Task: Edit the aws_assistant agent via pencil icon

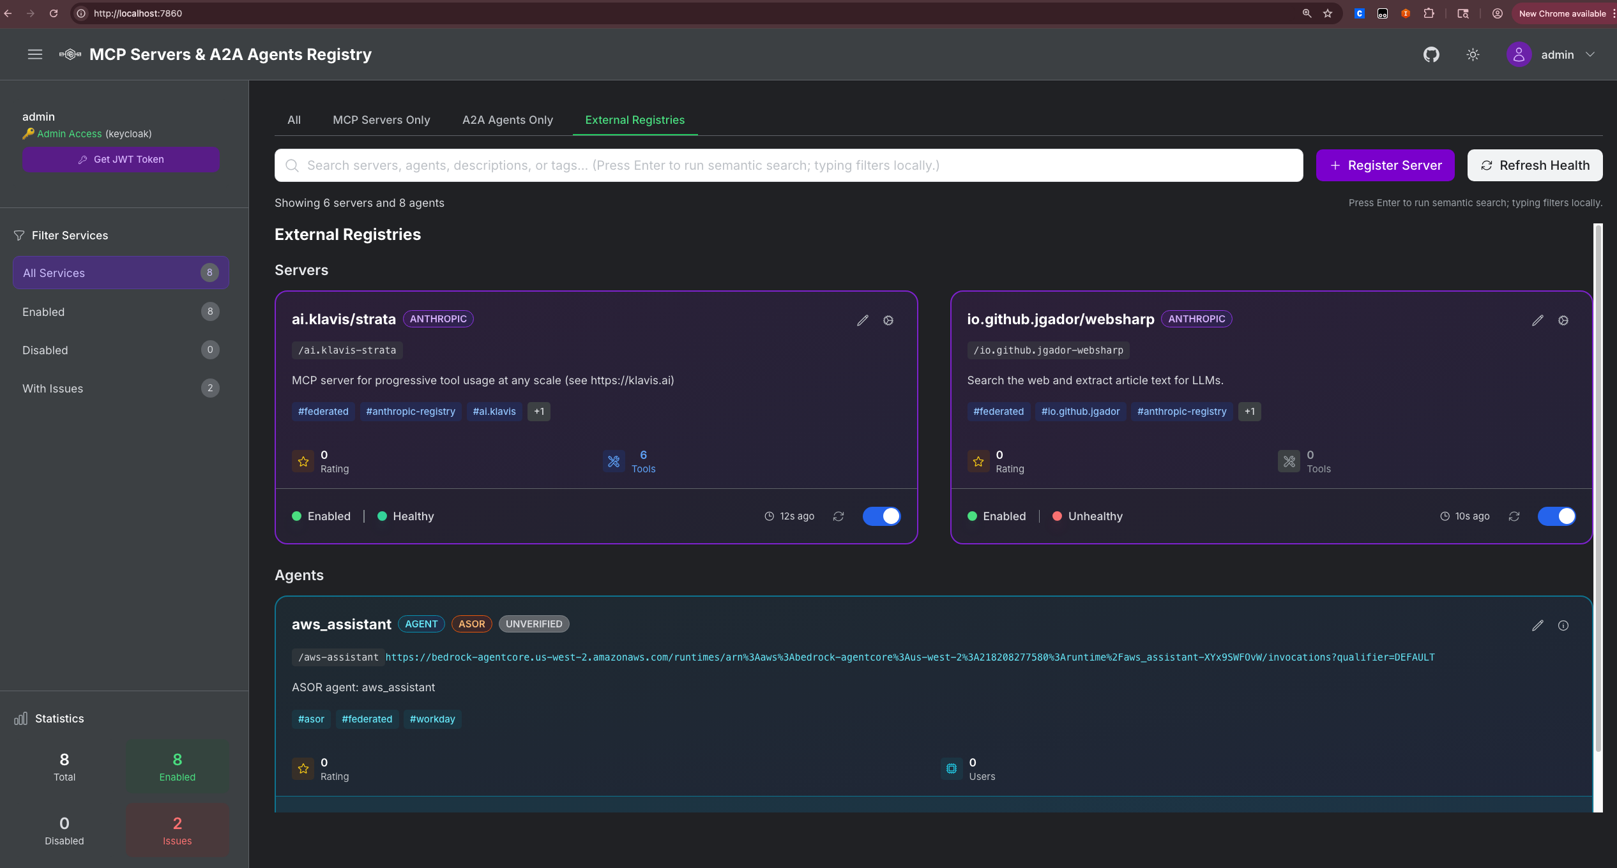Action: 1538,625
